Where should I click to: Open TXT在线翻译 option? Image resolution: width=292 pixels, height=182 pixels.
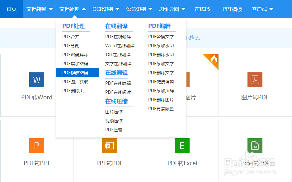point(118,55)
